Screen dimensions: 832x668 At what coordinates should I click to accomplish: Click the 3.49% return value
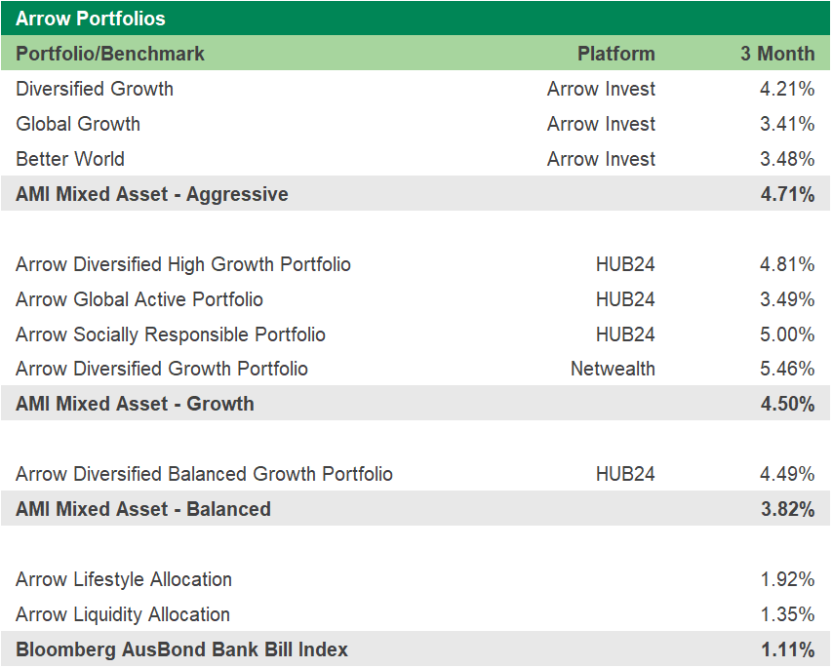click(787, 299)
